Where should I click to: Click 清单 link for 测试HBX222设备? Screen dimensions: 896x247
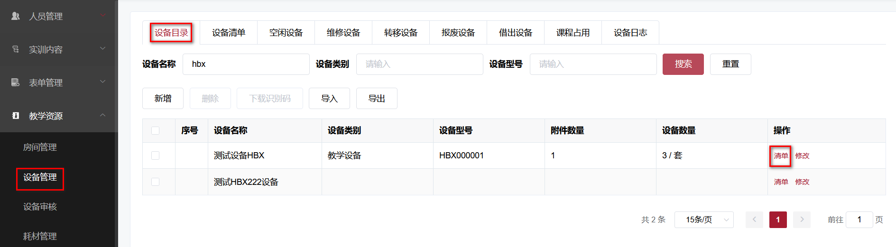[781, 182]
